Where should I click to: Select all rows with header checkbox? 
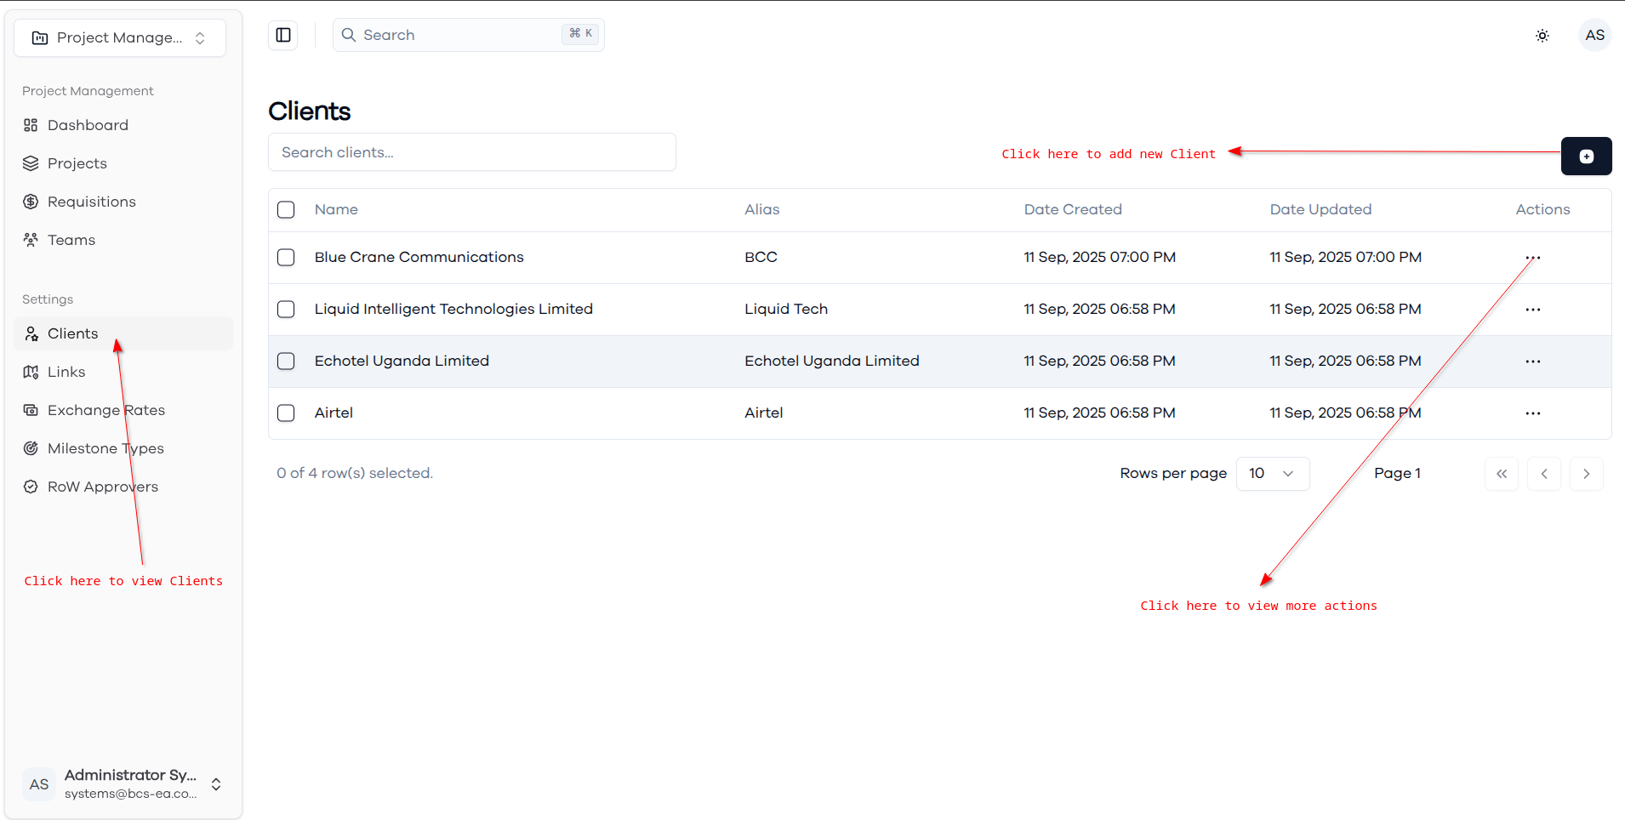tap(286, 209)
